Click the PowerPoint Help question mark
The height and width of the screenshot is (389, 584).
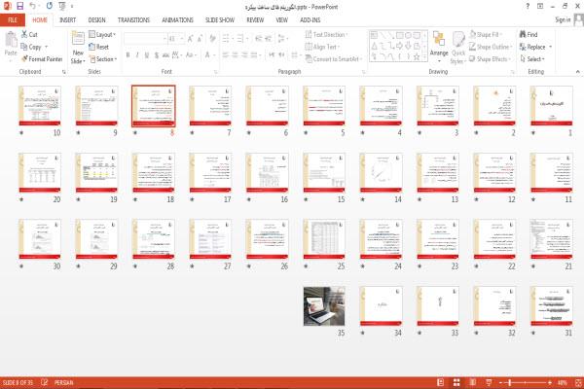[528, 7]
